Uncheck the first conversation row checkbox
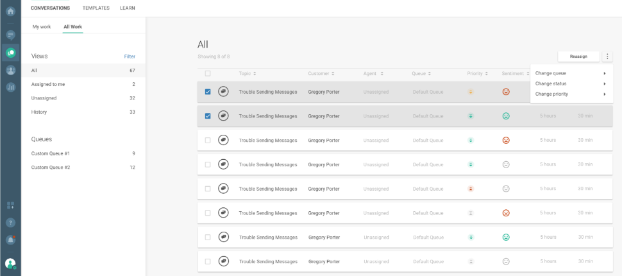The height and width of the screenshot is (276, 622). [x=208, y=92]
